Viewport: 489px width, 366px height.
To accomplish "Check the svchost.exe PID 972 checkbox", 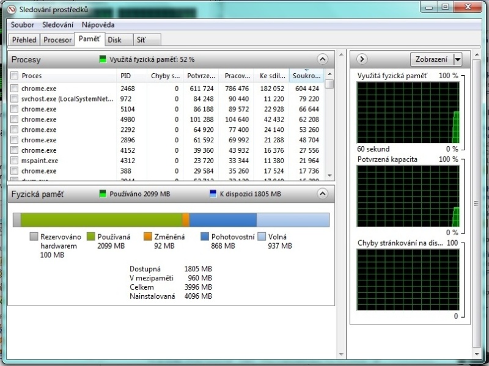I will (14, 98).
